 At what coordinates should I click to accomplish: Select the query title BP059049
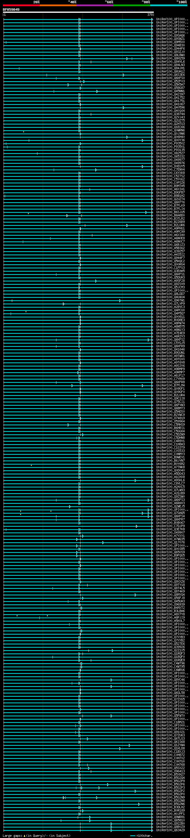[x=11, y=10]
